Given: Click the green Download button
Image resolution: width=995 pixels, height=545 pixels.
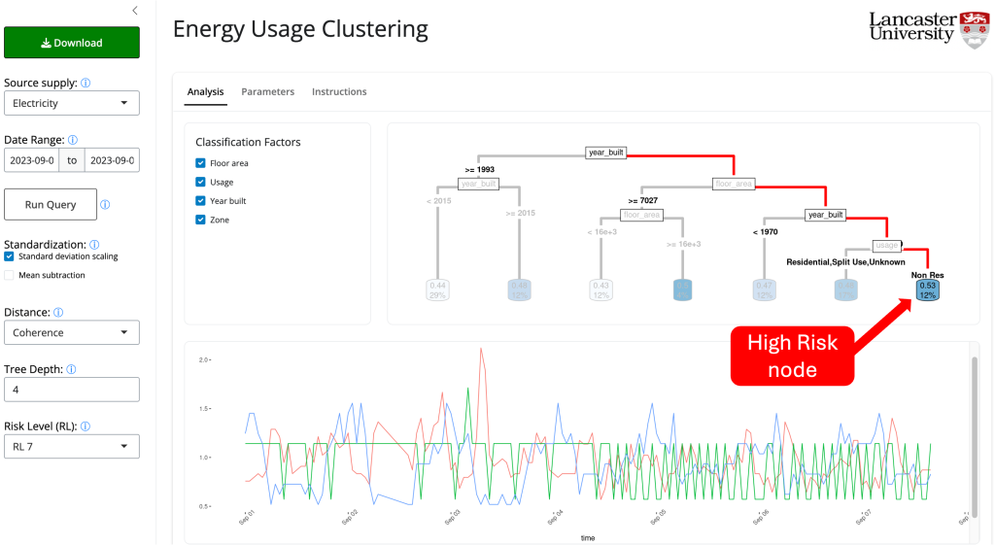Looking at the screenshot, I should click(x=72, y=43).
